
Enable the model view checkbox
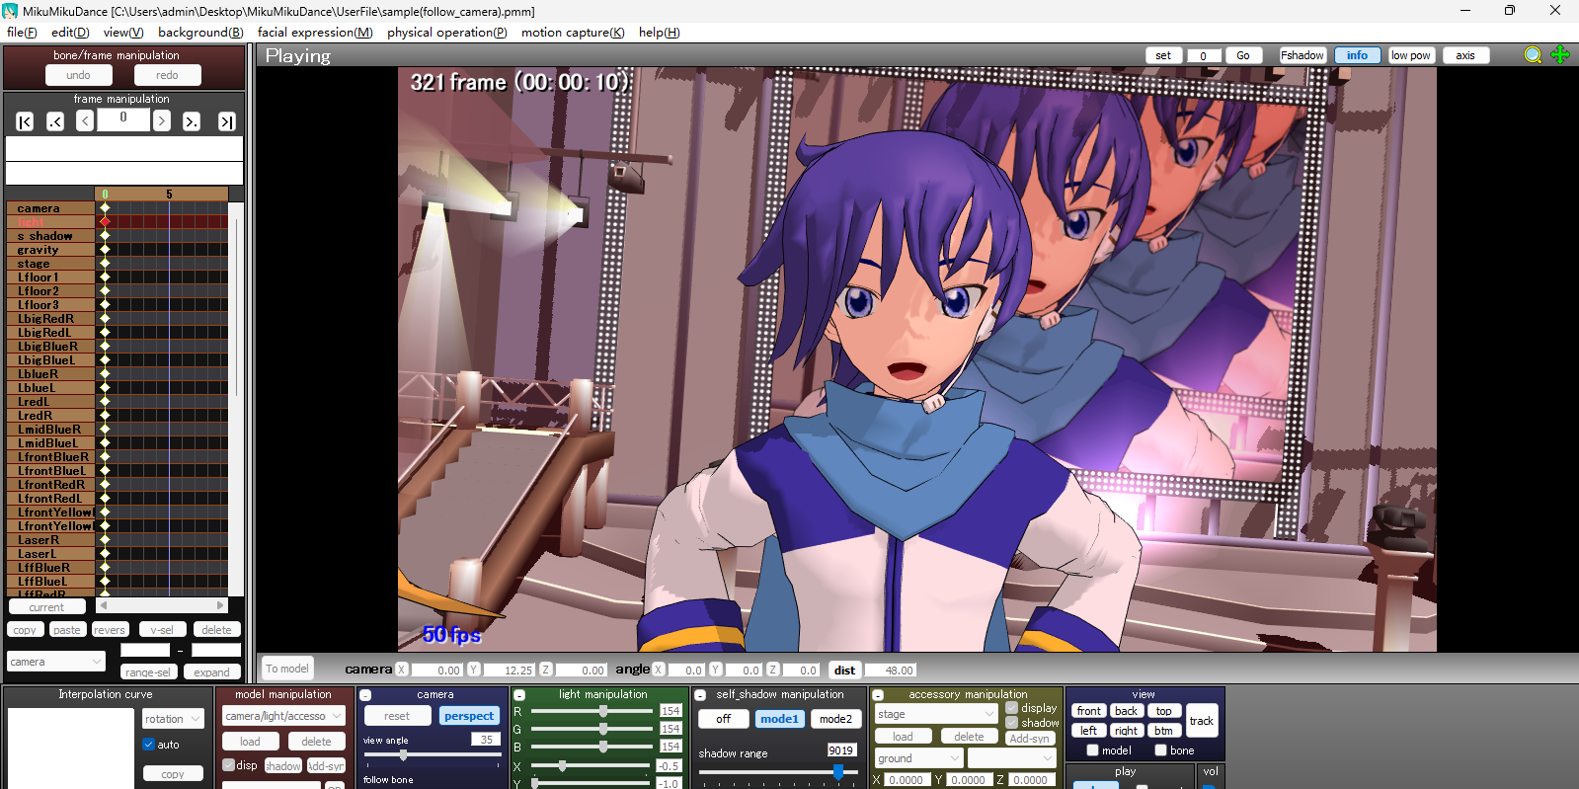(1093, 750)
